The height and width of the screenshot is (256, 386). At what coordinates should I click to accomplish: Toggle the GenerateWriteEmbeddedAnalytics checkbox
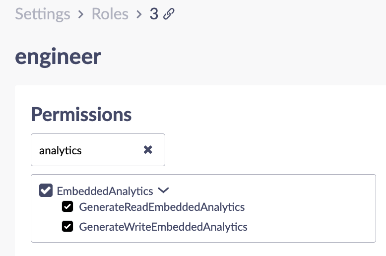(67, 226)
